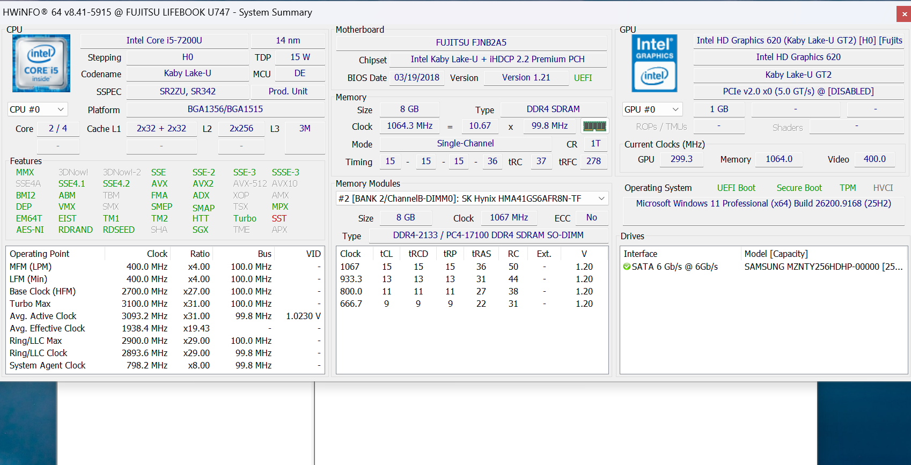Image resolution: width=911 pixels, height=465 pixels.
Task: Select the SAMSUNG MZNTY256HDHP drive entry
Action: click(824, 267)
